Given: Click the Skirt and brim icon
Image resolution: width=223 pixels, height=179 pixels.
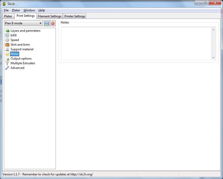Looking at the screenshot, I should 7,45.
